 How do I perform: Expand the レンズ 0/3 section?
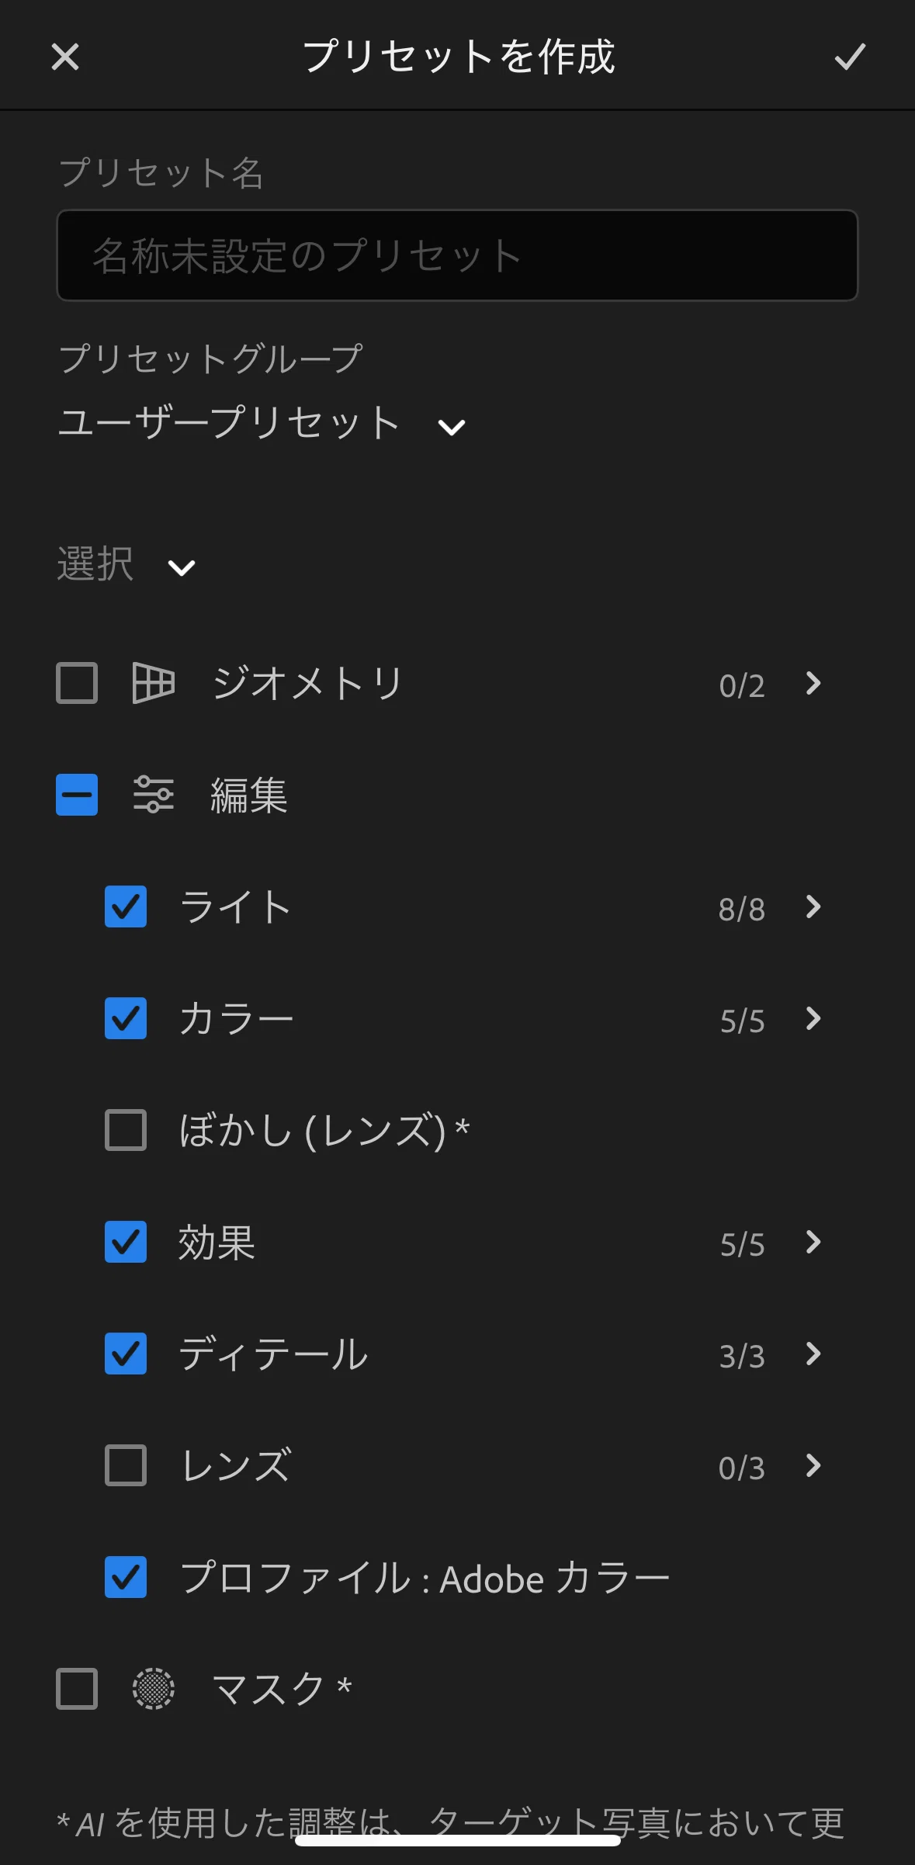click(x=813, y=1465)
